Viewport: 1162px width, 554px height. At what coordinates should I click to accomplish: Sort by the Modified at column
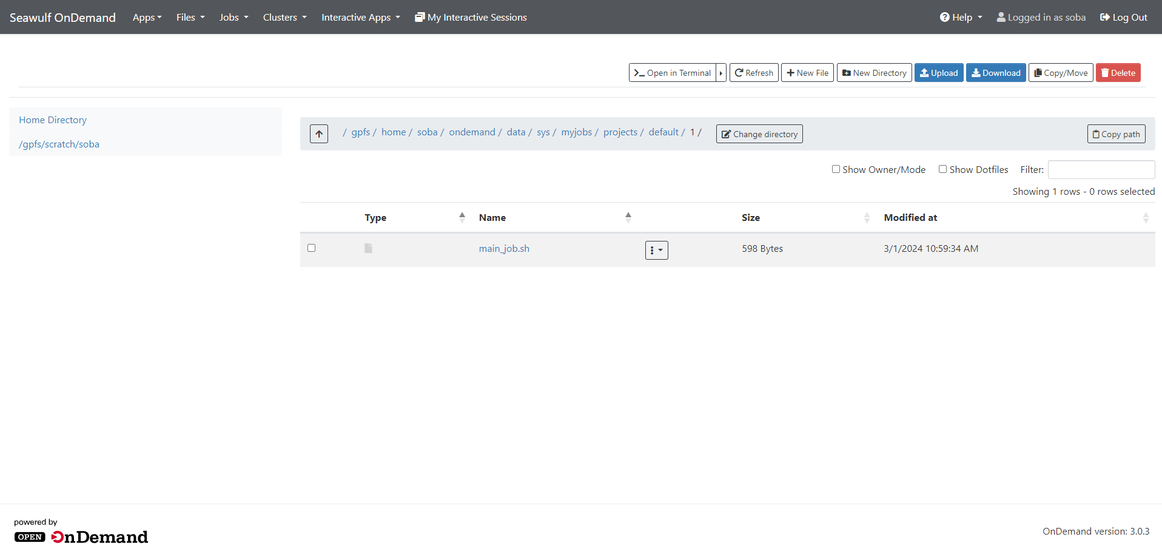(x=1016, y=217)
